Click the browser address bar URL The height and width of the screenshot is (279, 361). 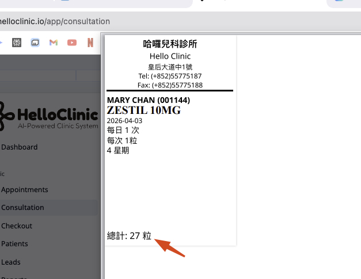tap(55, 21)
